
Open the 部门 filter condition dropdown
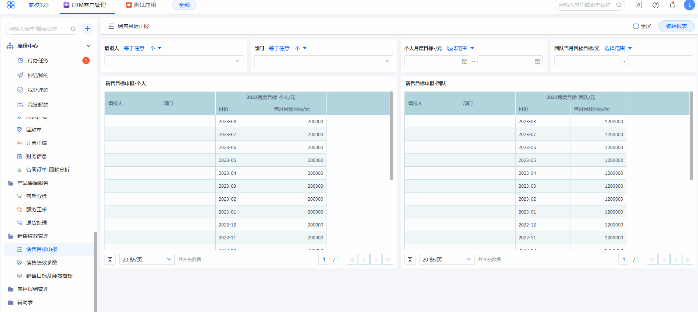[x=288, y=48]
